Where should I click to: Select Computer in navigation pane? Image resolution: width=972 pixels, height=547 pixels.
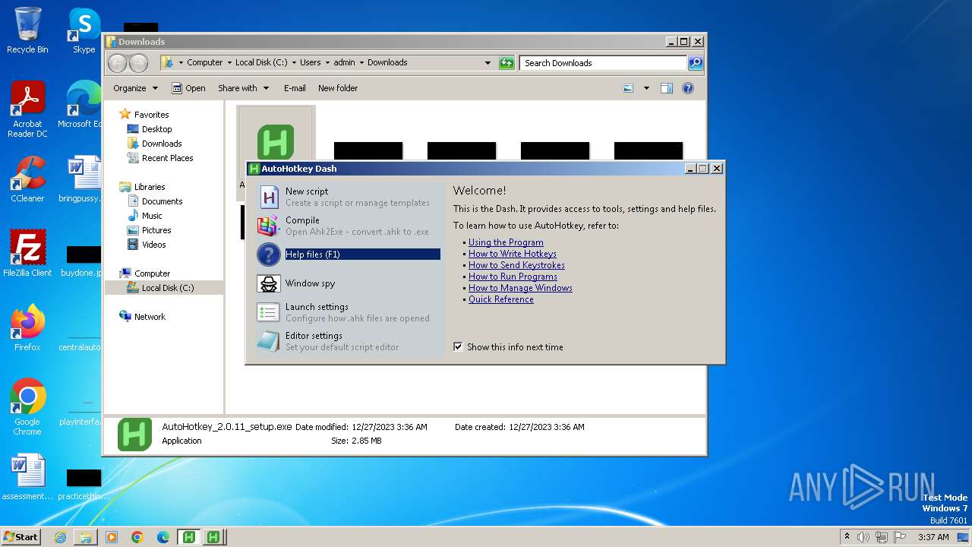[x=152, y=273]
